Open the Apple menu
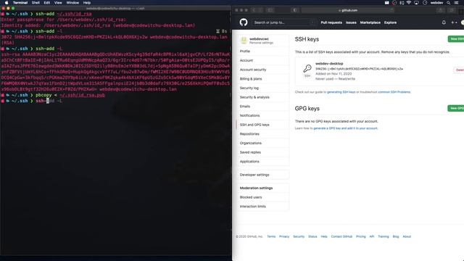This screenshot has width=464, height=261. tap(7, 3)
